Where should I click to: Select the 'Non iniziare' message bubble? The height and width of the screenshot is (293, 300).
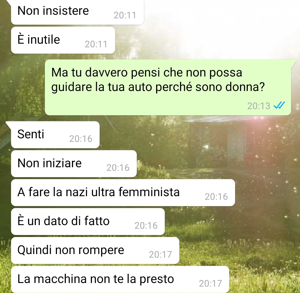pos(74,164)
